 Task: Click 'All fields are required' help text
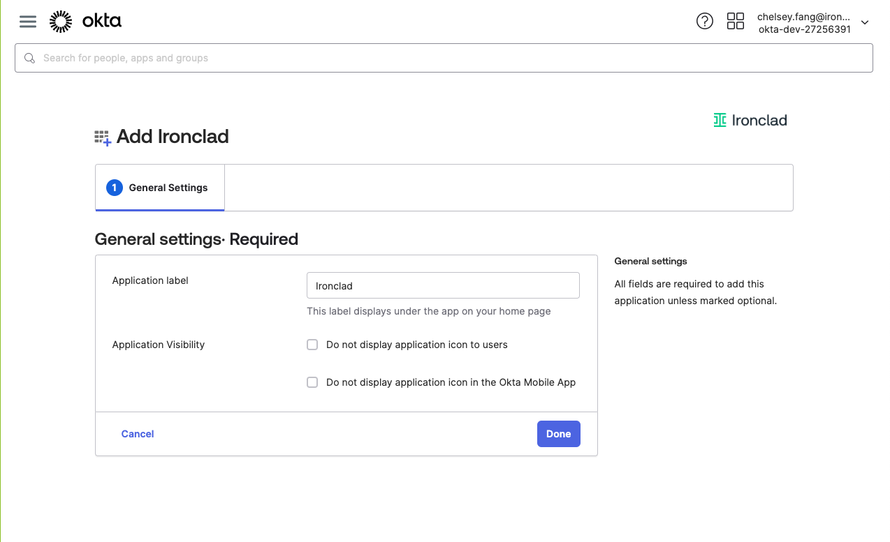coord(696,292)
